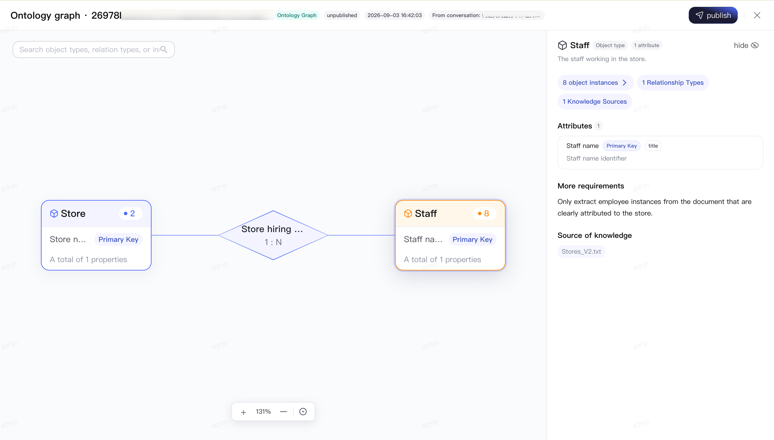Click the timestamp 2026-09-03 16:42:03

coord(394,15)
